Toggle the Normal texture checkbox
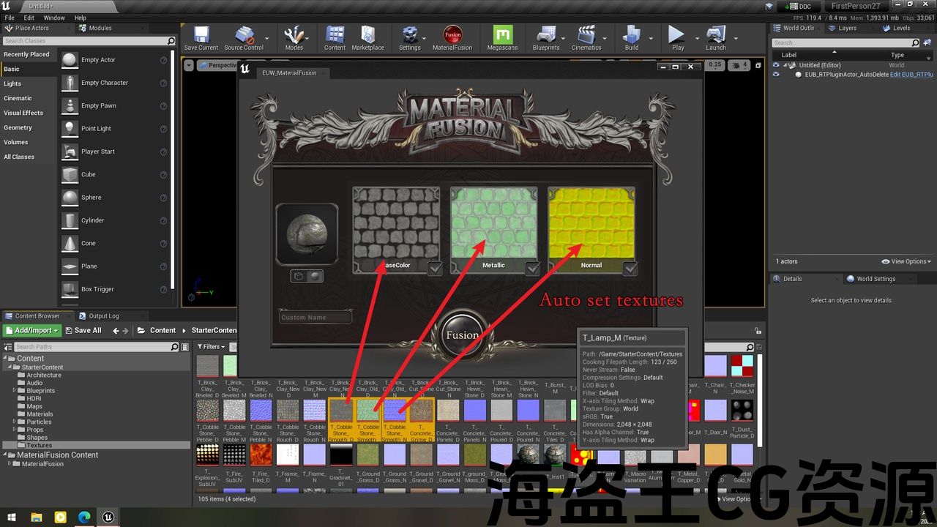Image resolution: width=937 pixels, height=527 pixels. [630, 269]
